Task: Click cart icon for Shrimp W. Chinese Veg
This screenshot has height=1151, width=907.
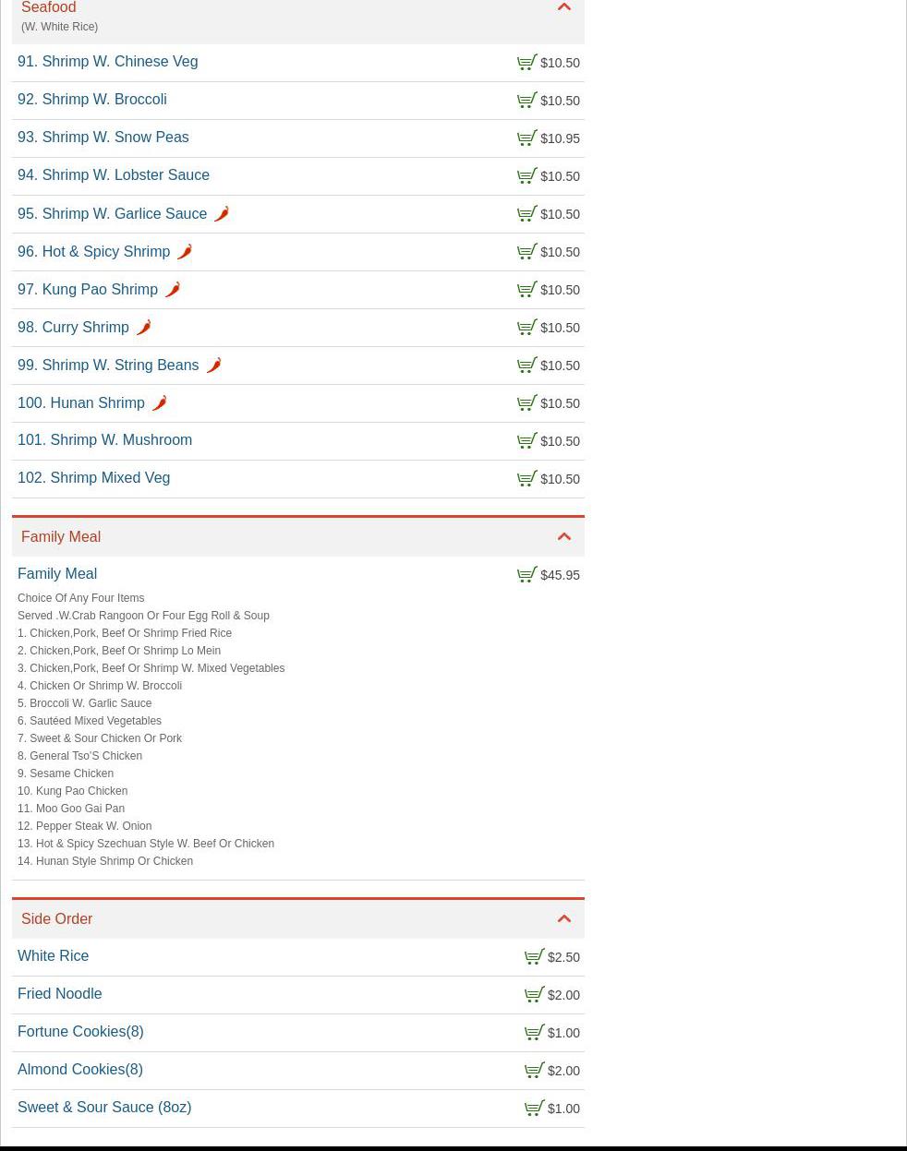Action: pyautogui.click(x=526, y=63)
